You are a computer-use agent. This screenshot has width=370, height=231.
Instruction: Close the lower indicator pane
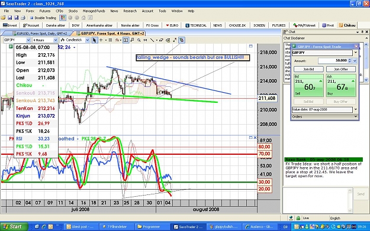click(255, 138)
